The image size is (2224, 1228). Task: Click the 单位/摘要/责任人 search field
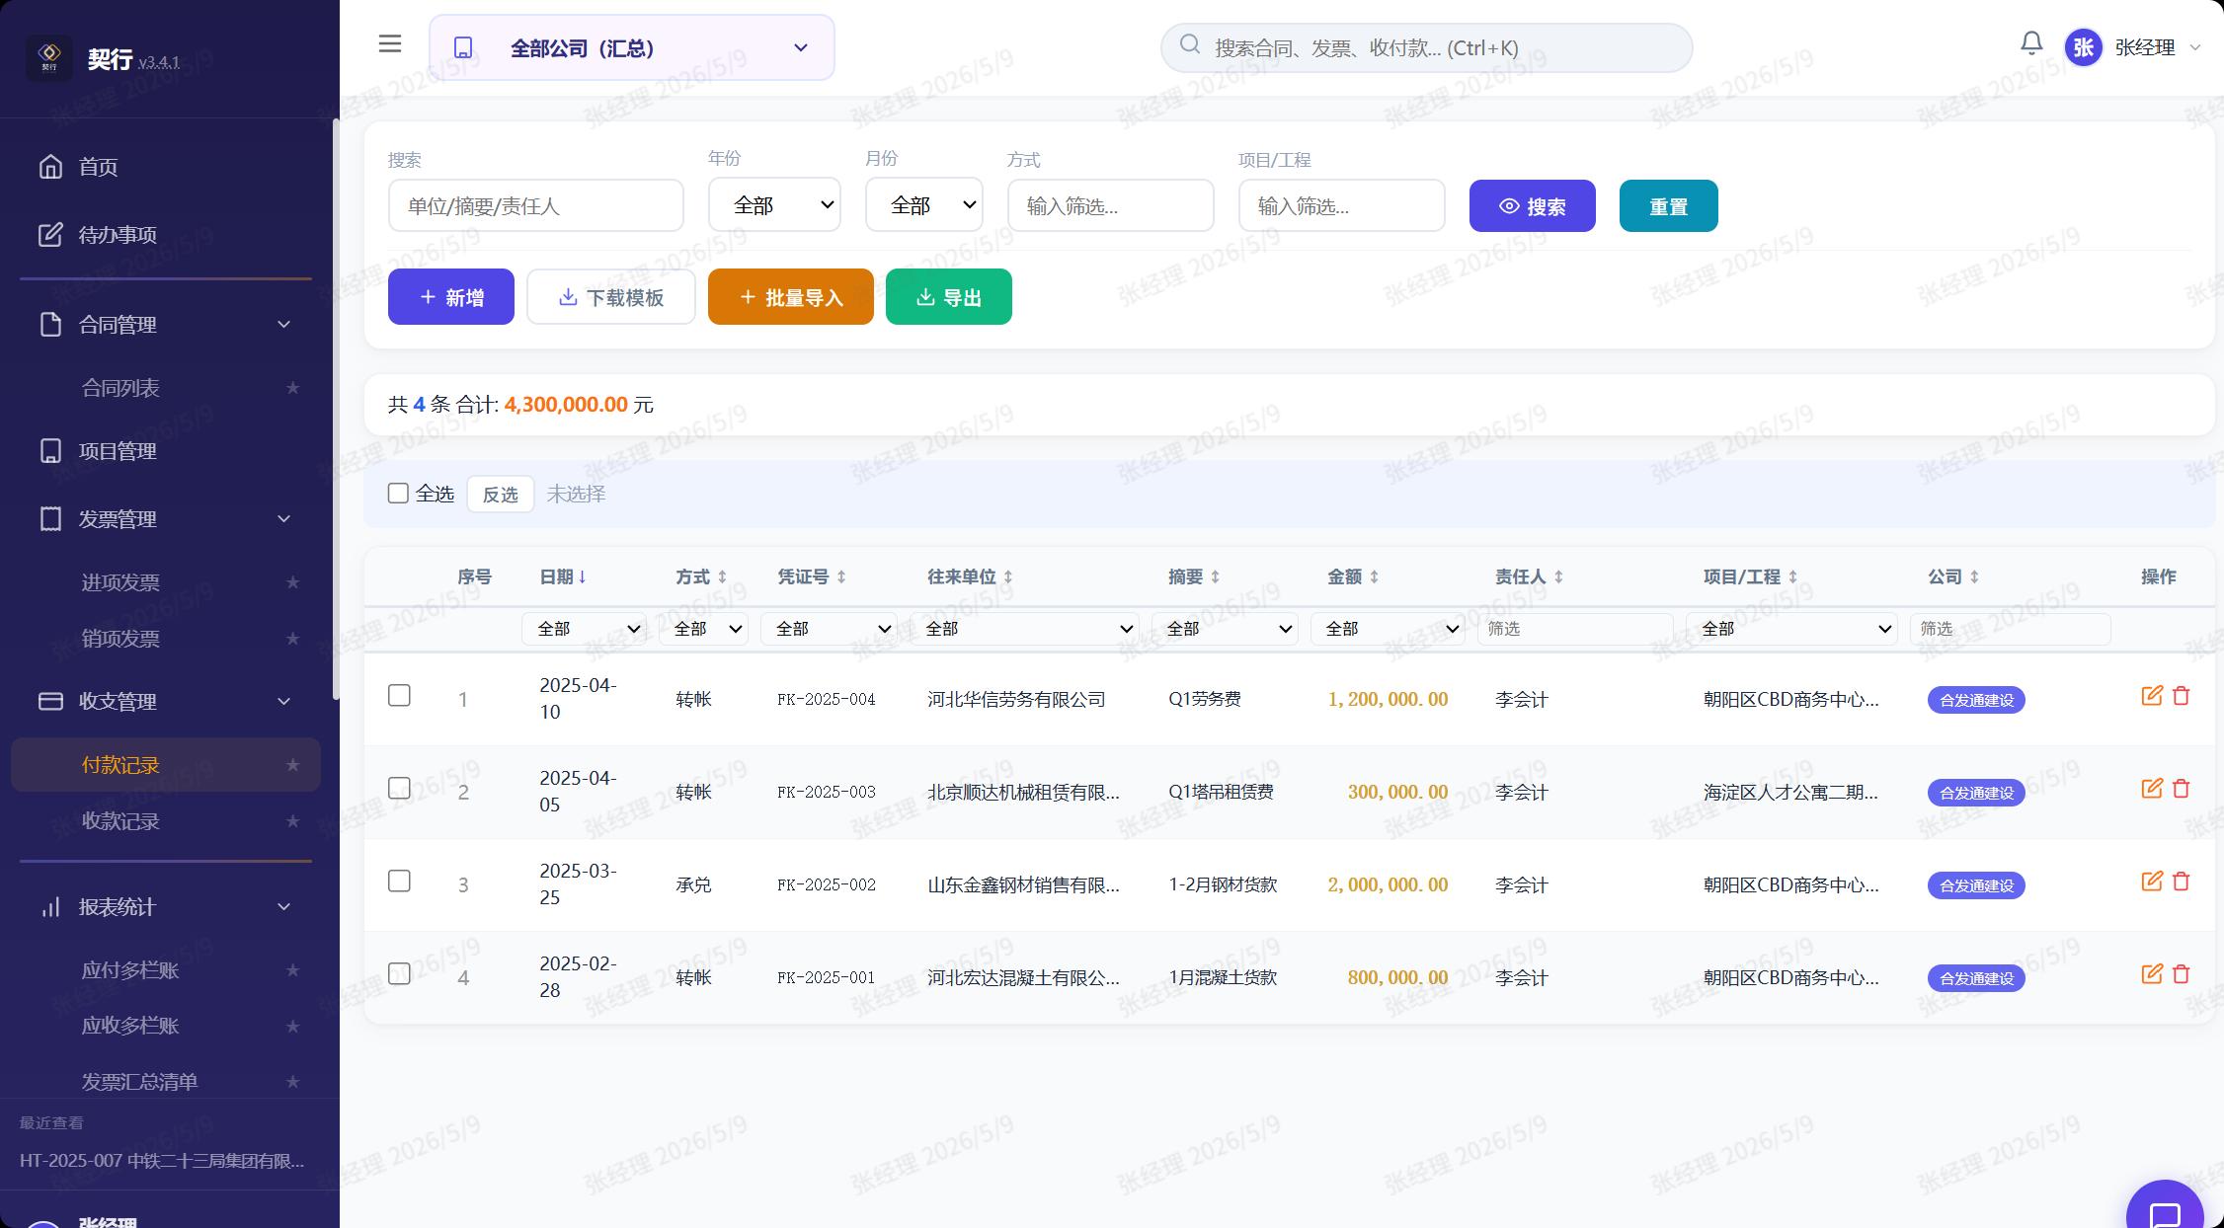tap(535, 205)
